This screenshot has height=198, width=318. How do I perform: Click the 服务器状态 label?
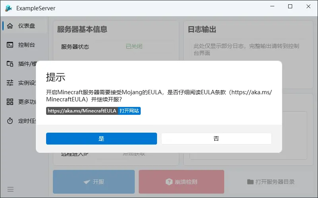75,47
